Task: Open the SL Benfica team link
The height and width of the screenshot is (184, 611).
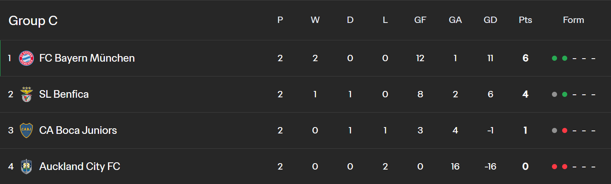Action: 64,94
